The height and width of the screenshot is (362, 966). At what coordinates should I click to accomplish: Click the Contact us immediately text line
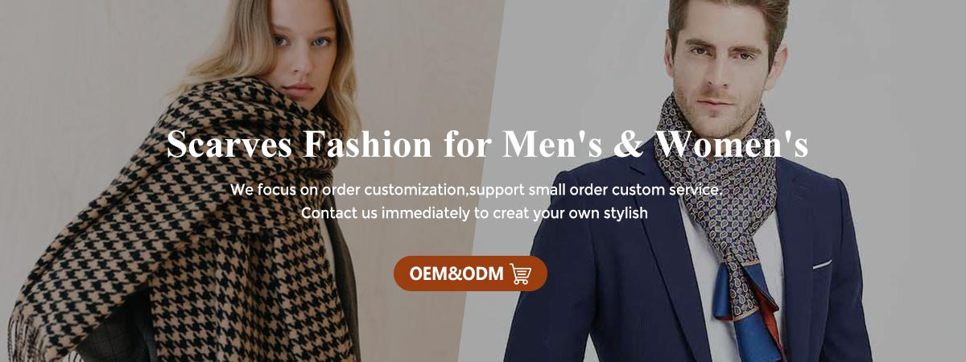click(x=475, y=214)
